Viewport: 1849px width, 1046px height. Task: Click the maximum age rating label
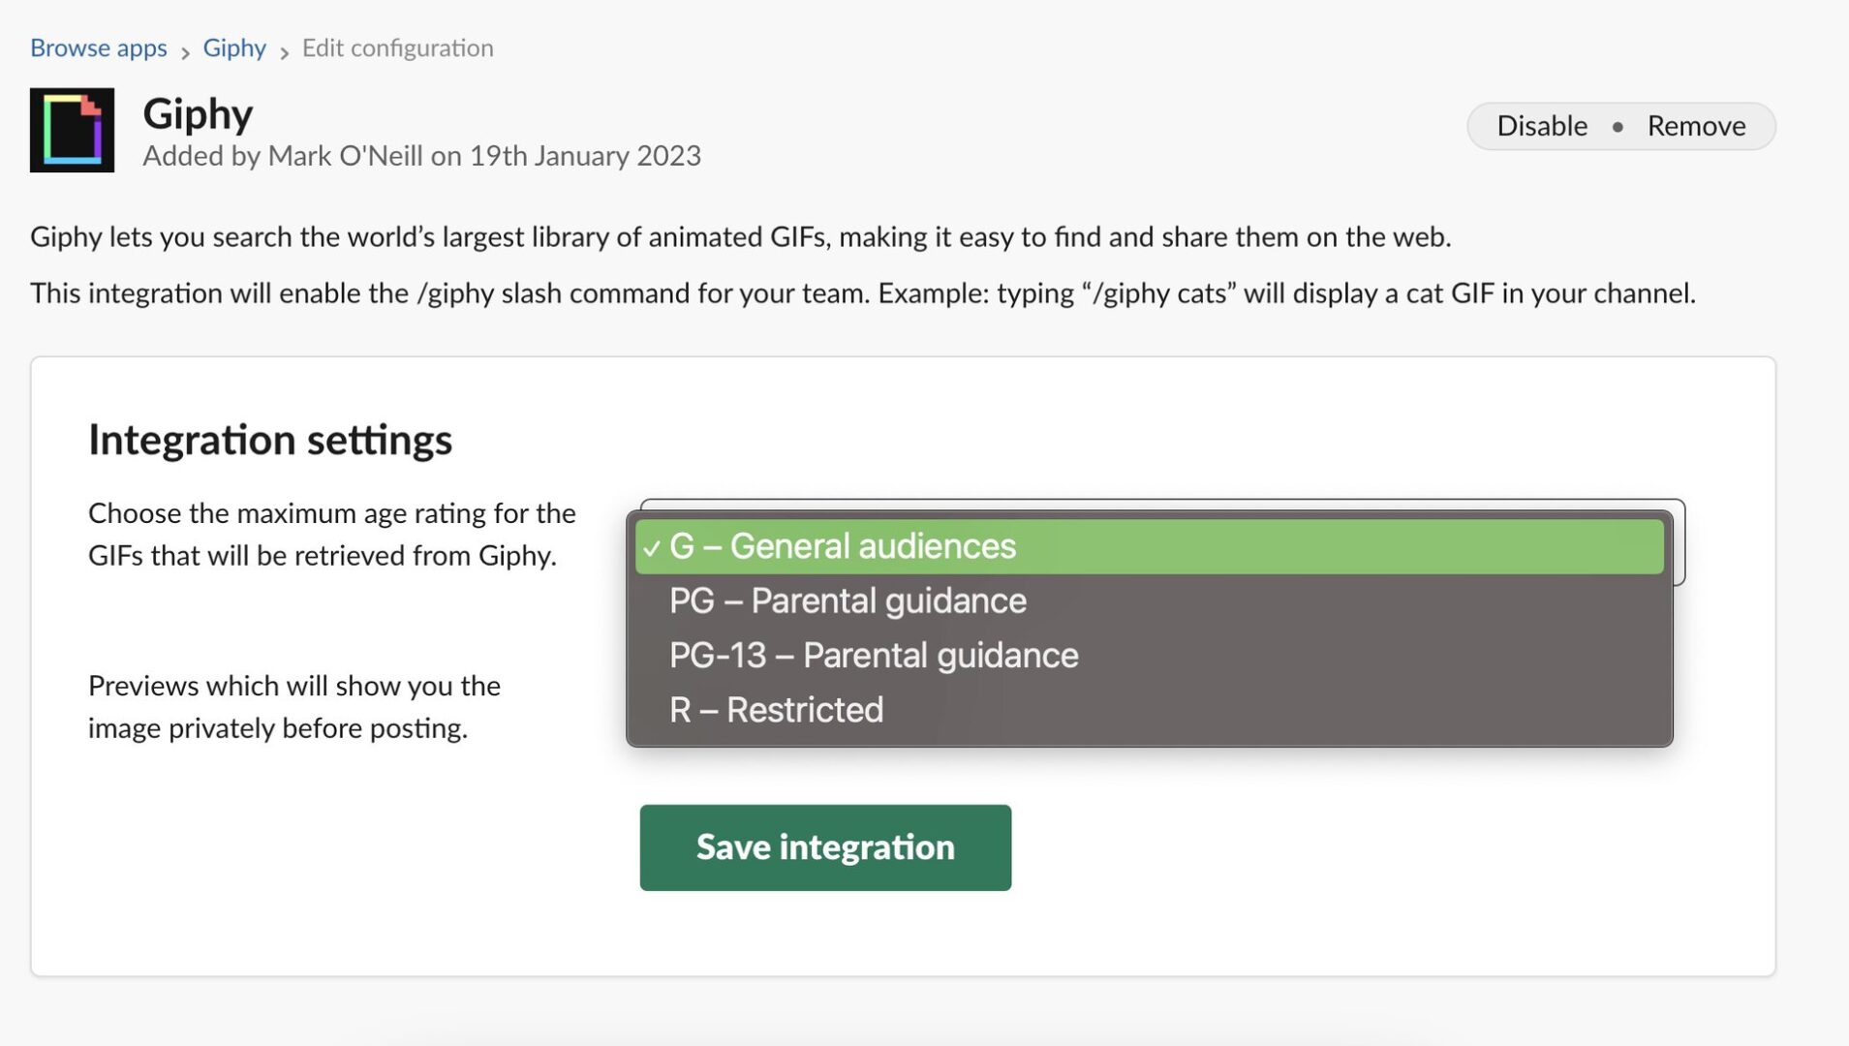331,534
